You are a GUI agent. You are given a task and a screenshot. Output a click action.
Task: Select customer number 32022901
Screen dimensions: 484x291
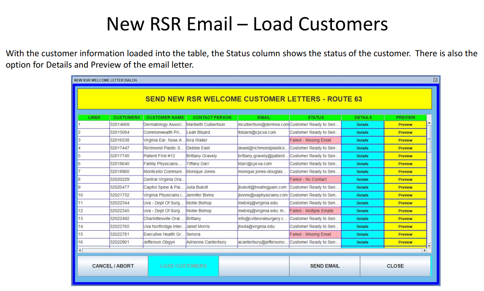(126, 242)
